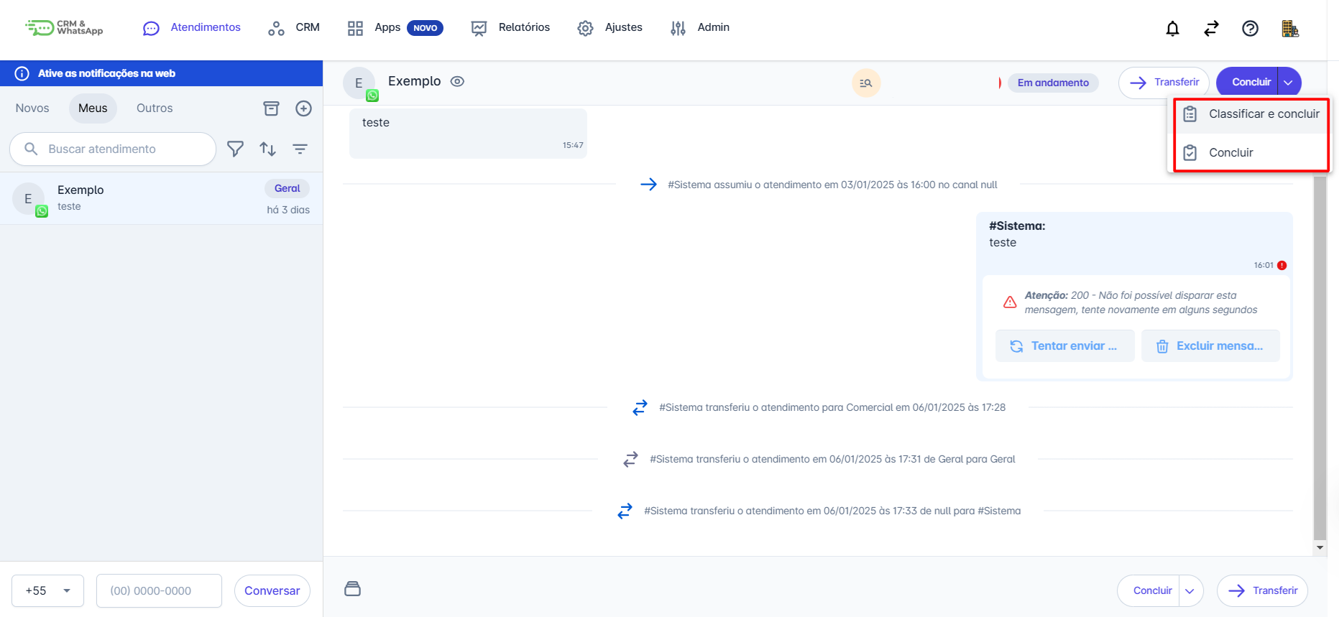Open the filter funnel icon
Screen dimensions: 1339x617
coord(235,149)
